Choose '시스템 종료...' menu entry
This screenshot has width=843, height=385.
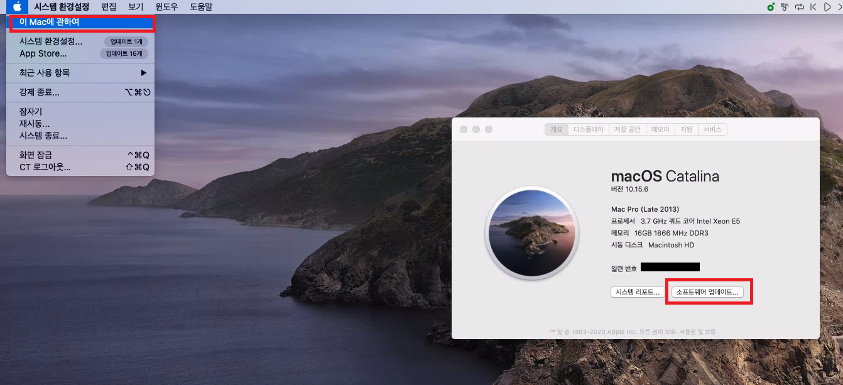click(80, 136)
